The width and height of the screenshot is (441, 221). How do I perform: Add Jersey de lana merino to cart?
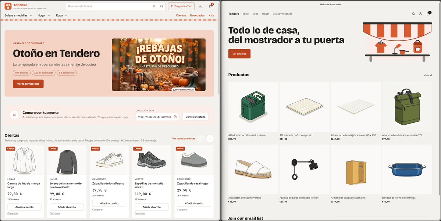pos(67,207)
